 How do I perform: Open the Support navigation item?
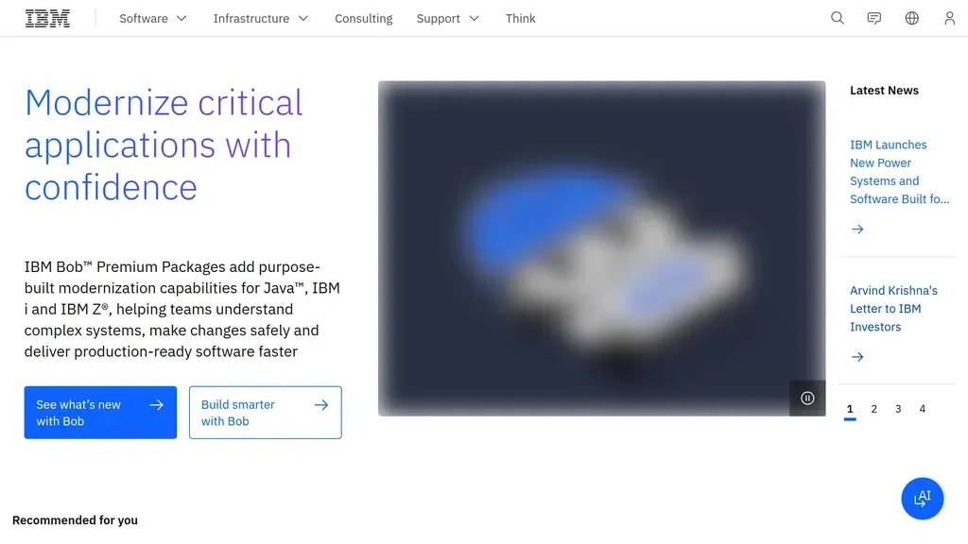pos(439,19)
